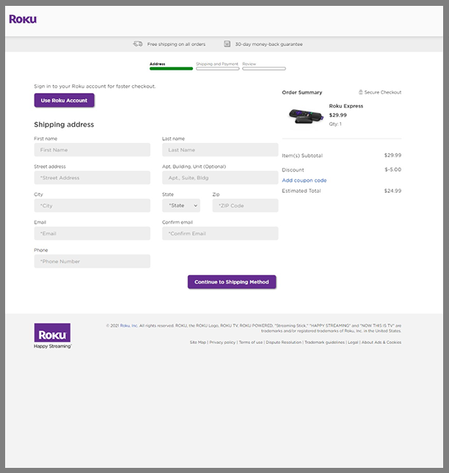Focus the First Name input field
Image resolution: width=449 pixels, height=473 pixels.
[92, 150]
